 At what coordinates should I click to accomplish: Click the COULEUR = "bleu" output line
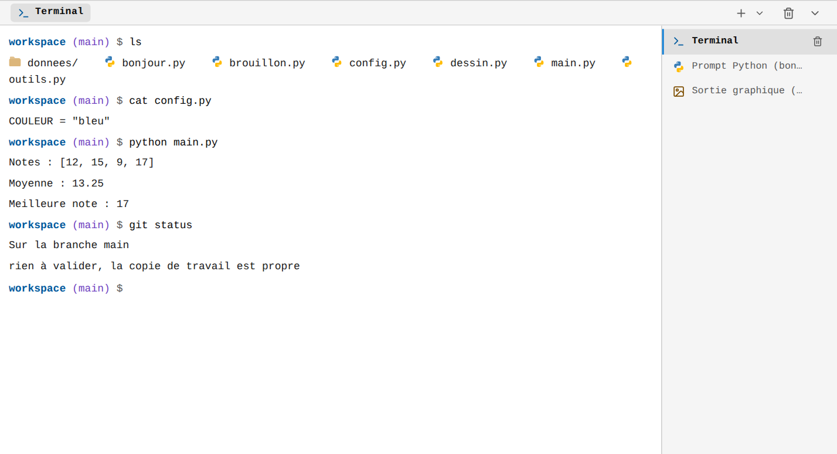[59, 121]
